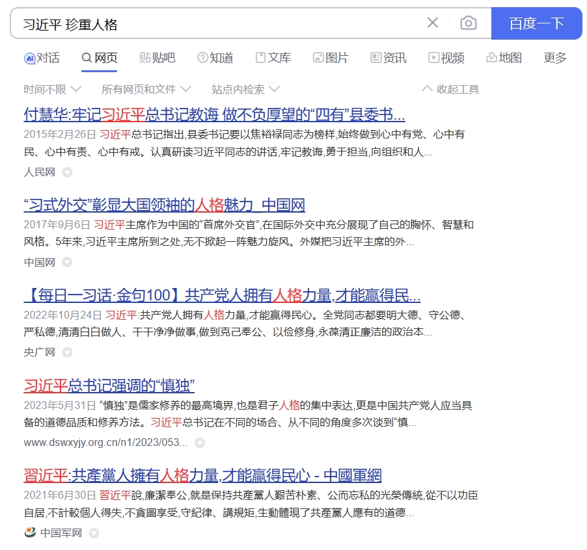Viewport: 587px width, 550px height.
Task: Switch to the 对话 tab
Action: 42,58
